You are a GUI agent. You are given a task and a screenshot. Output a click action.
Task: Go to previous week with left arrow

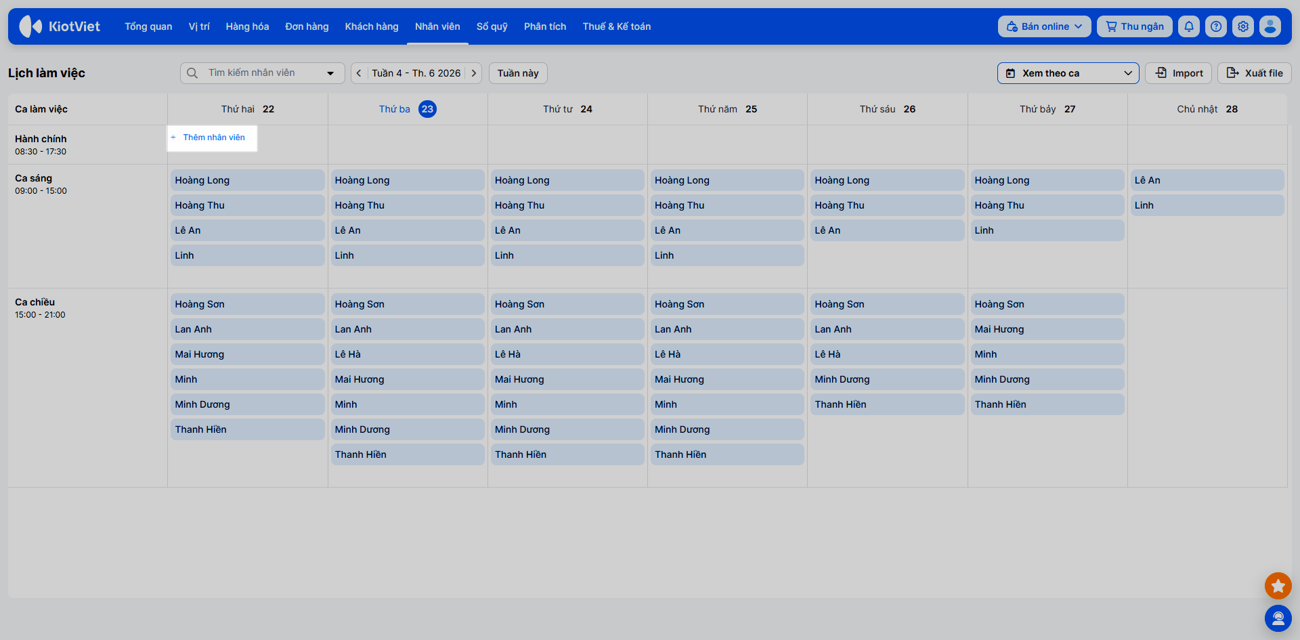tap(359, 73)
